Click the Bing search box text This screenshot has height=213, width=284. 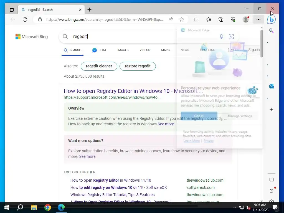click(x=81, y=36)
